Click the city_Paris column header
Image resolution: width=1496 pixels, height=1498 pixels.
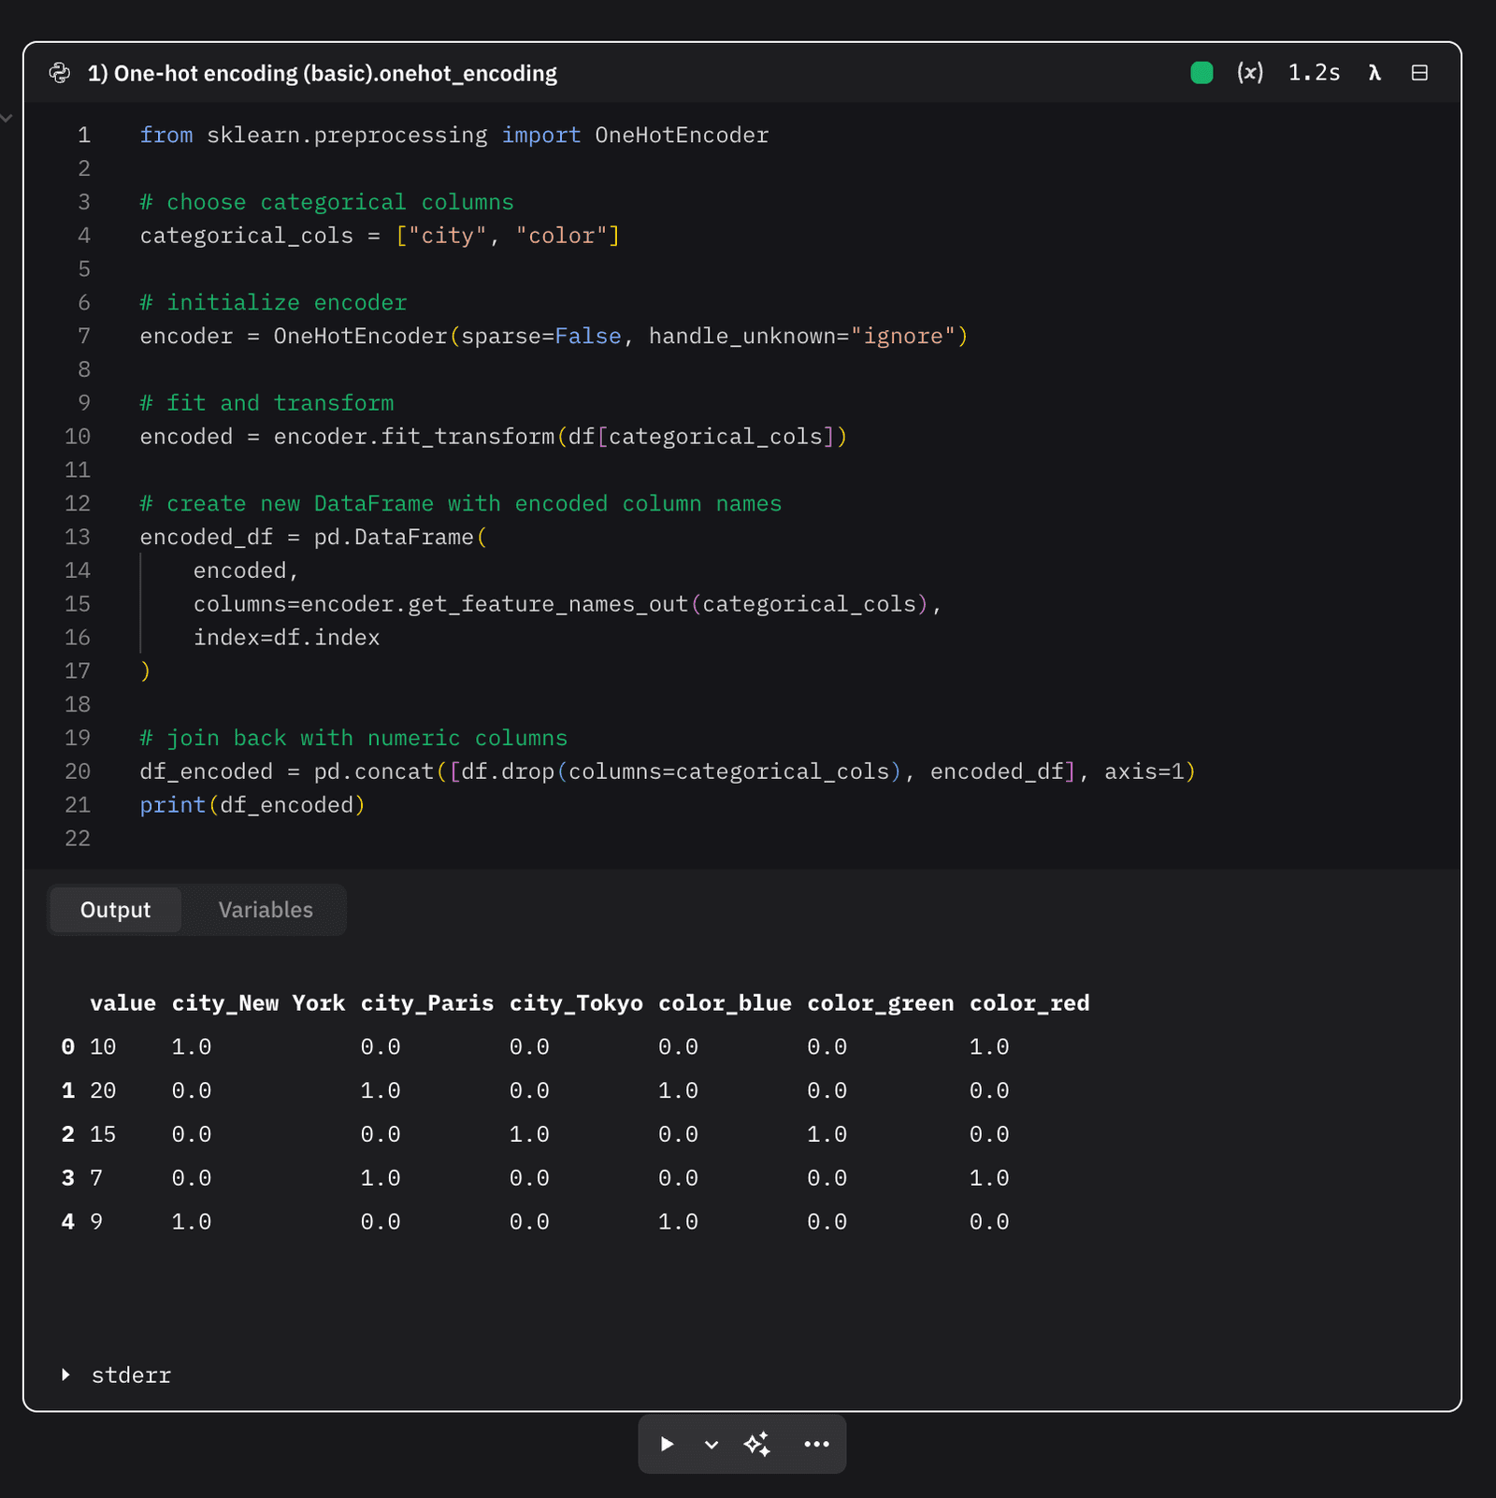pos(426,1003)
